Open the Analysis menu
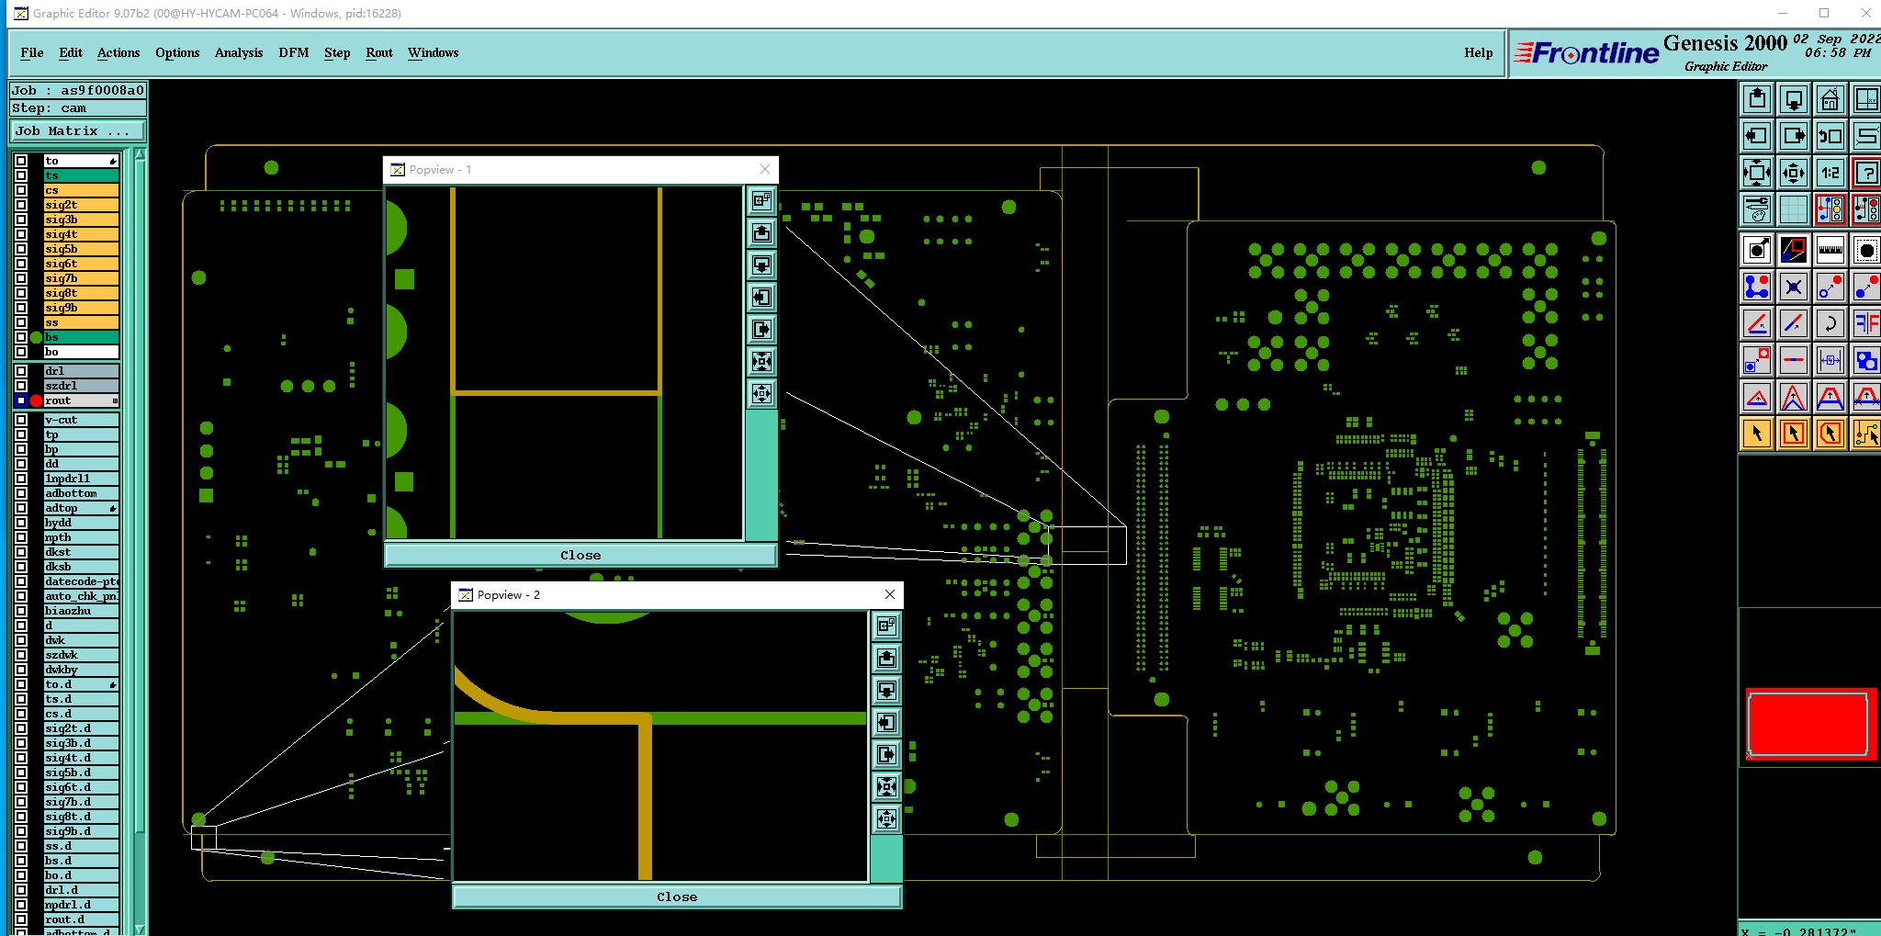 (x=239, y=52)
